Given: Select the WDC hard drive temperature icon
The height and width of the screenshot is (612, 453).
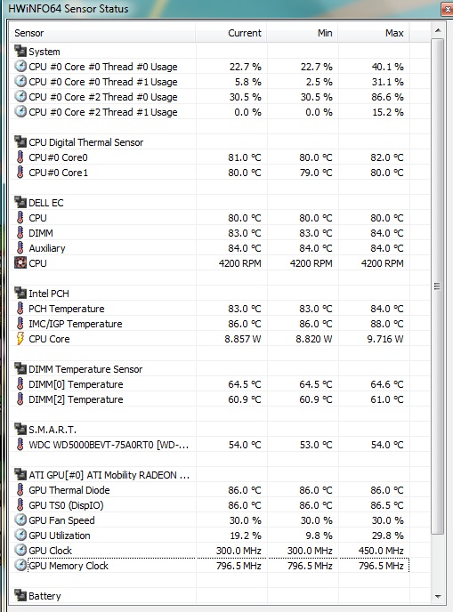Looking at the screenshot, I should click(x=20, y=445).
